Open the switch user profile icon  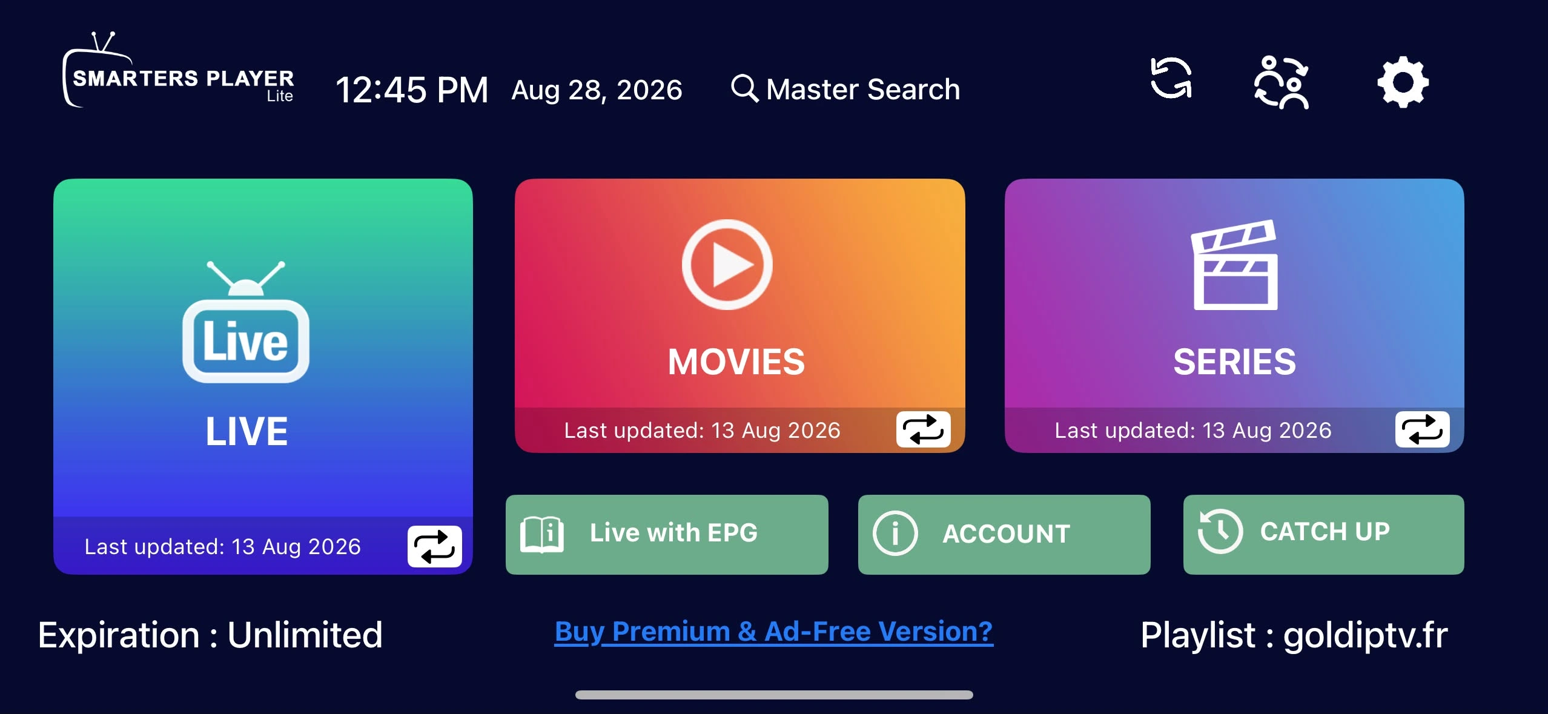[1281, 82]
